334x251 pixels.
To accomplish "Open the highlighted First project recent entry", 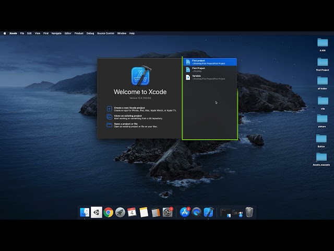I will pyautogui.click(x=210, y=62).
